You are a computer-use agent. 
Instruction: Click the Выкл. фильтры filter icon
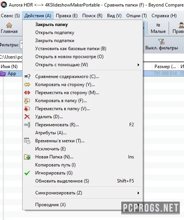coord(161,42)
